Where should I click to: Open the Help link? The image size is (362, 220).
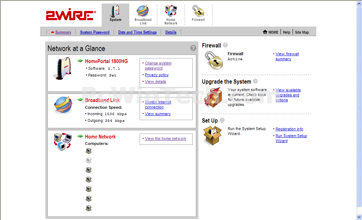point(287,32)
